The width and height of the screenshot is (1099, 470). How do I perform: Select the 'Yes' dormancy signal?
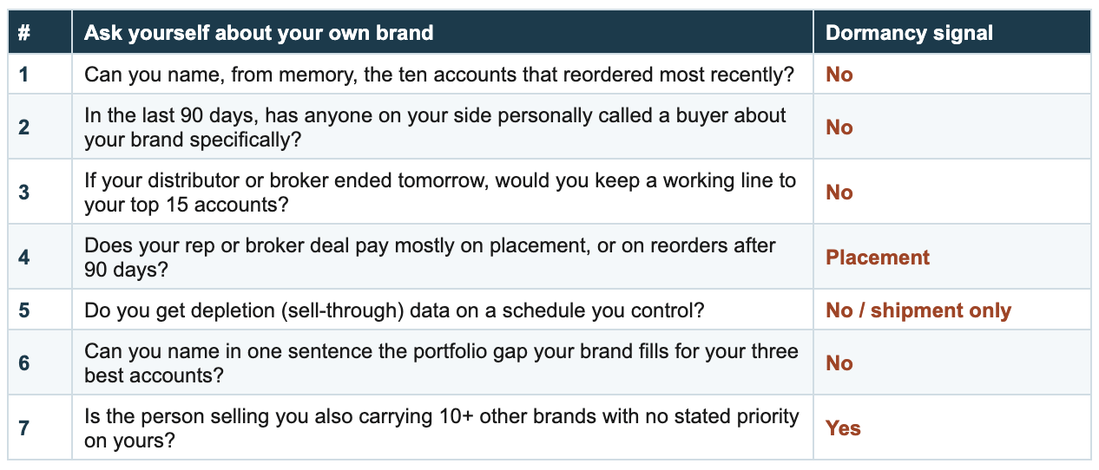(843, 428)
